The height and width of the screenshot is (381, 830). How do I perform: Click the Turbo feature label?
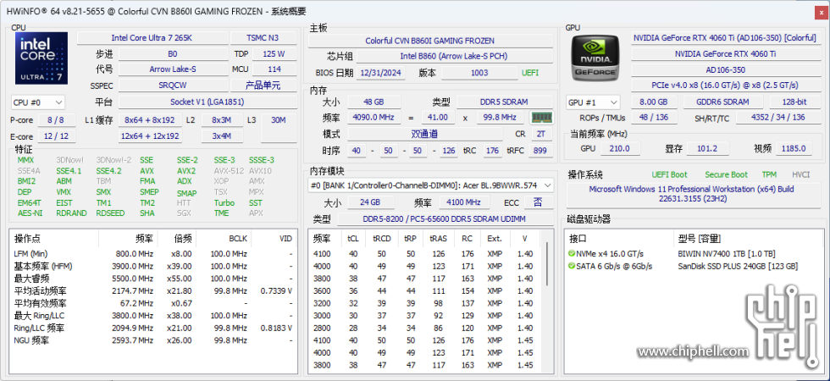(224, 202)
